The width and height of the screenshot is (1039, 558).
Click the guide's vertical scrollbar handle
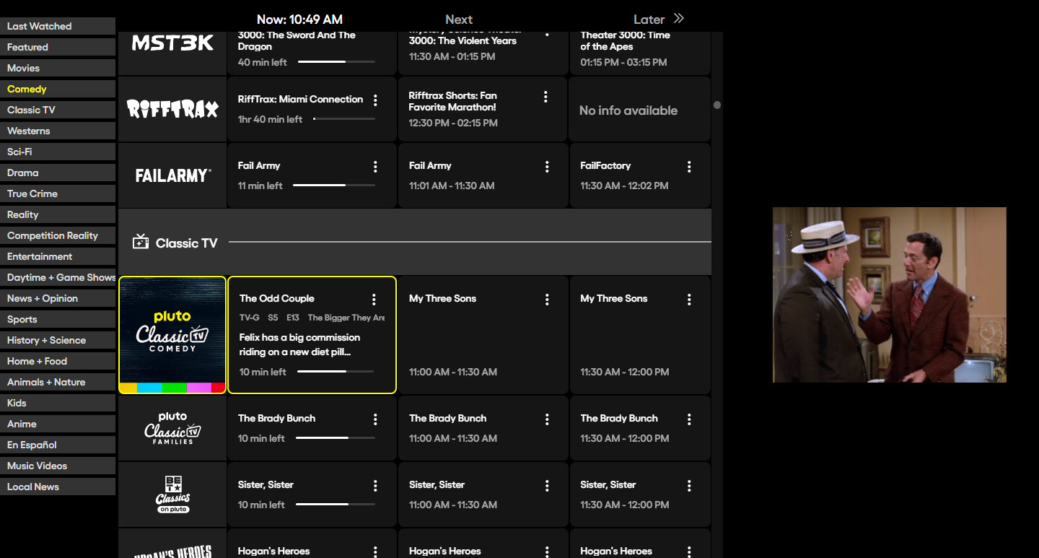pyautogui.click(x=717, y=105)
